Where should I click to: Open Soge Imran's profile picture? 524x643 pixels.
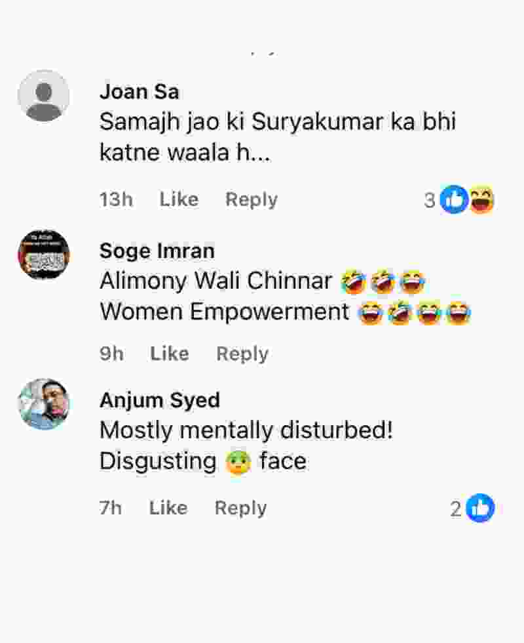coord(44,255)
